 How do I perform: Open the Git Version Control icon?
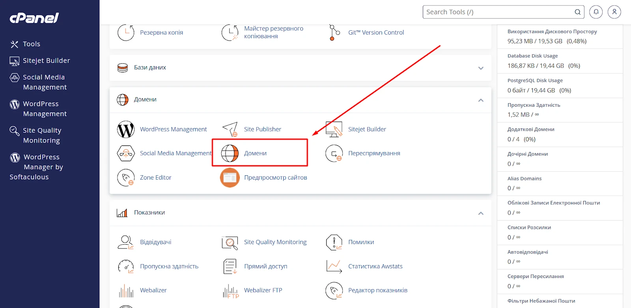coord(334,33)
